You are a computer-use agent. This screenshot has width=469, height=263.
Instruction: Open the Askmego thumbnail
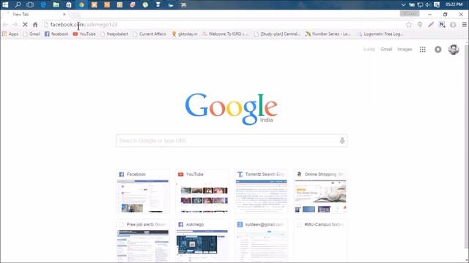(x=202, y=242)
